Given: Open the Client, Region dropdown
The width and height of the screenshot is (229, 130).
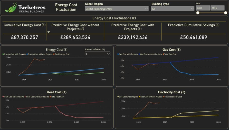Looking at the screenshot, I should (117, 9).
